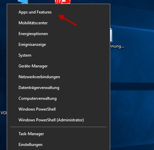154x150 pixels.
Task: Open Datenträgerverwaltung
Action: (58, 88)
